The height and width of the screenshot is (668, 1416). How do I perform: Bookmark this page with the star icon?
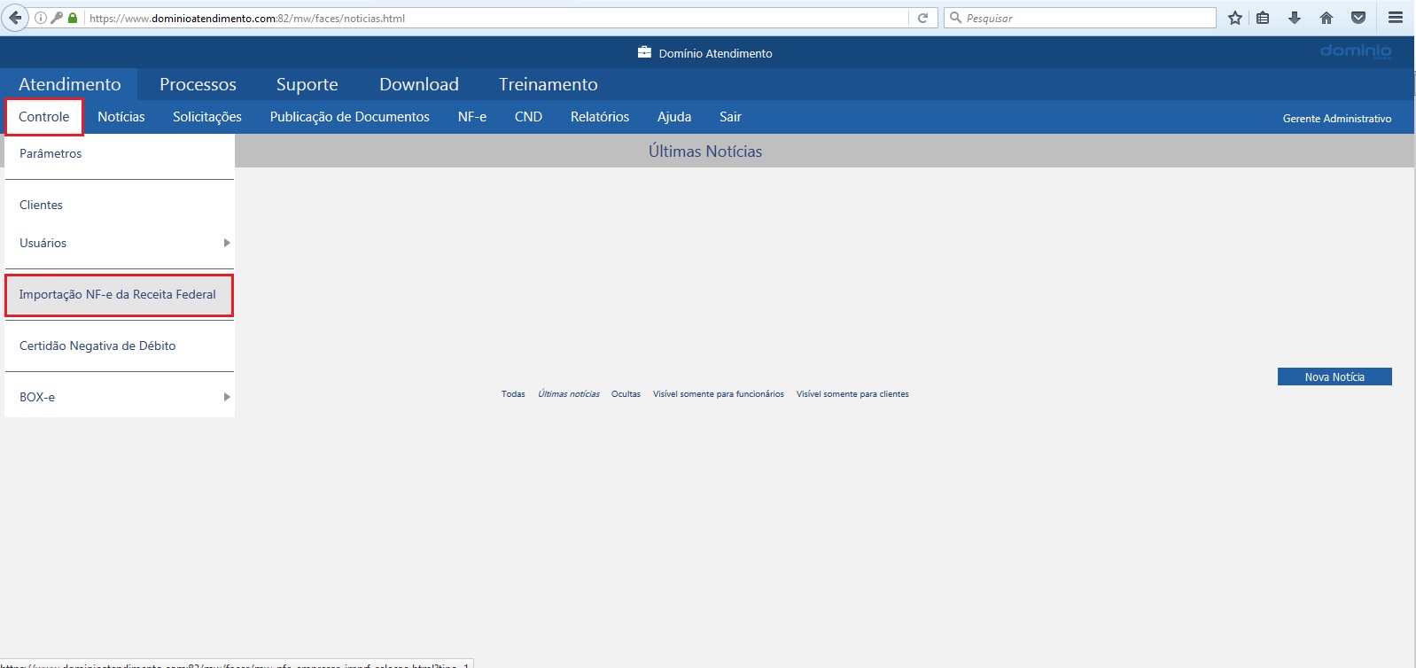click(1235, 18)
